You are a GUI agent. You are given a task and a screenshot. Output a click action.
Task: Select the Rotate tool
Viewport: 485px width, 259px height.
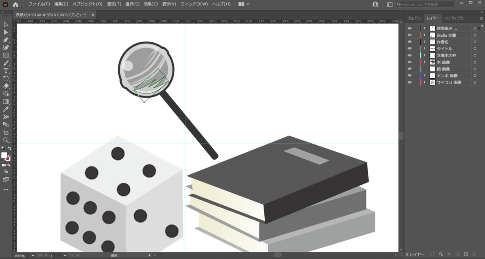coord(6,78)
